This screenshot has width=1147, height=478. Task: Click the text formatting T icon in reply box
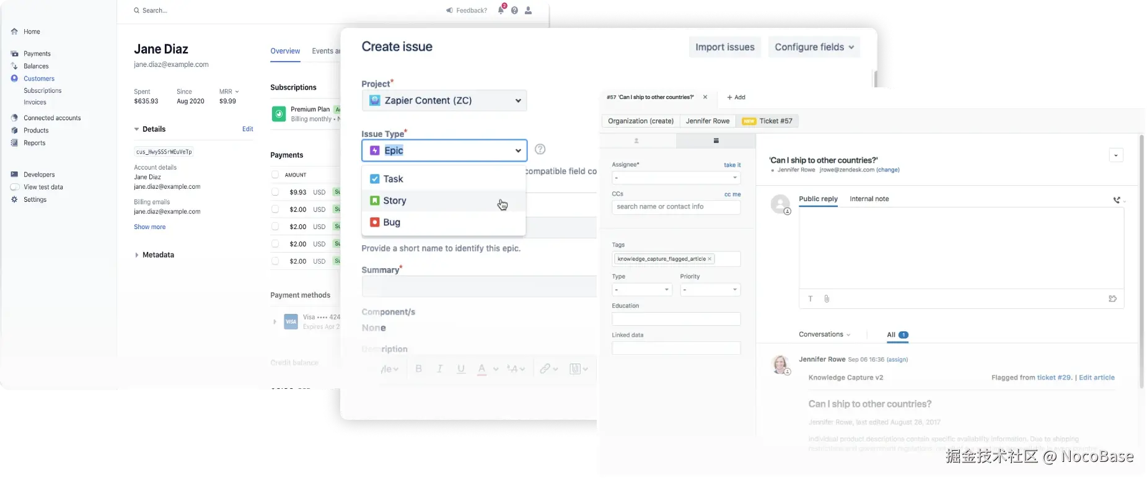pos(810,299)
